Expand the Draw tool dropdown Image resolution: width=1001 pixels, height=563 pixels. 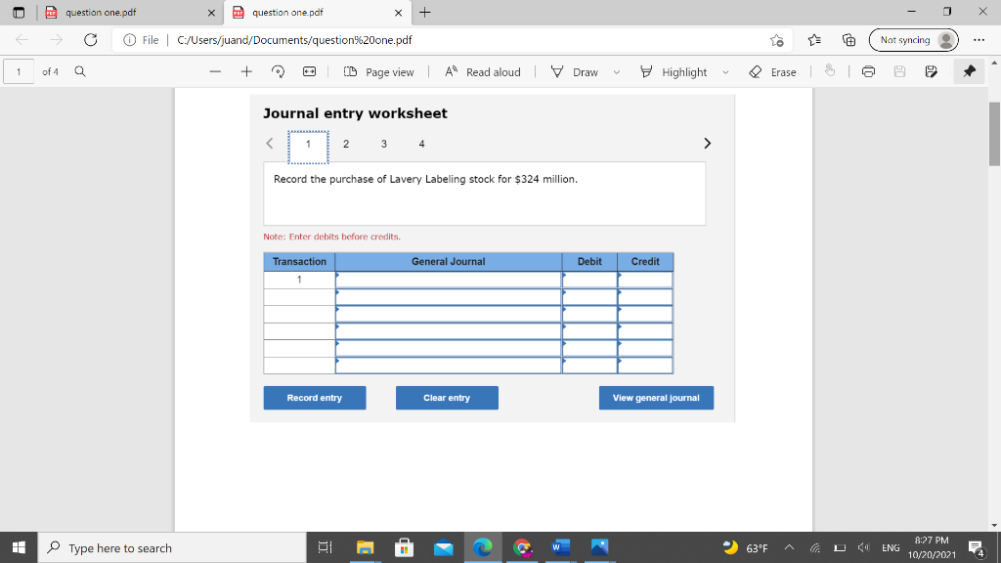click(x=616, y=71)
